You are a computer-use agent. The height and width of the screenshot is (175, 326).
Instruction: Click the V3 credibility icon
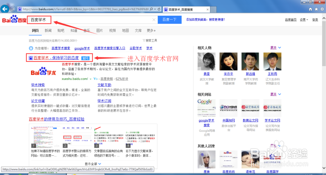click(96, 79)
